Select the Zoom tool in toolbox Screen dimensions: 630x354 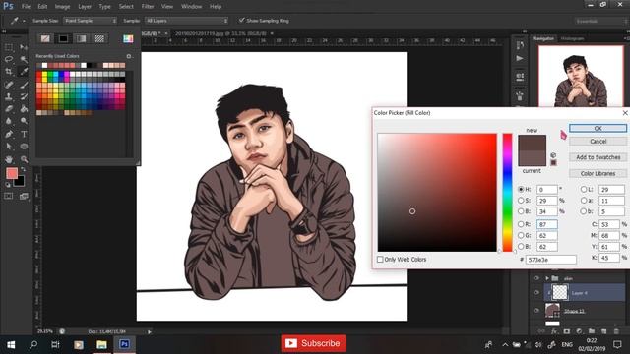pyautogui.click(x=24, y=159)
